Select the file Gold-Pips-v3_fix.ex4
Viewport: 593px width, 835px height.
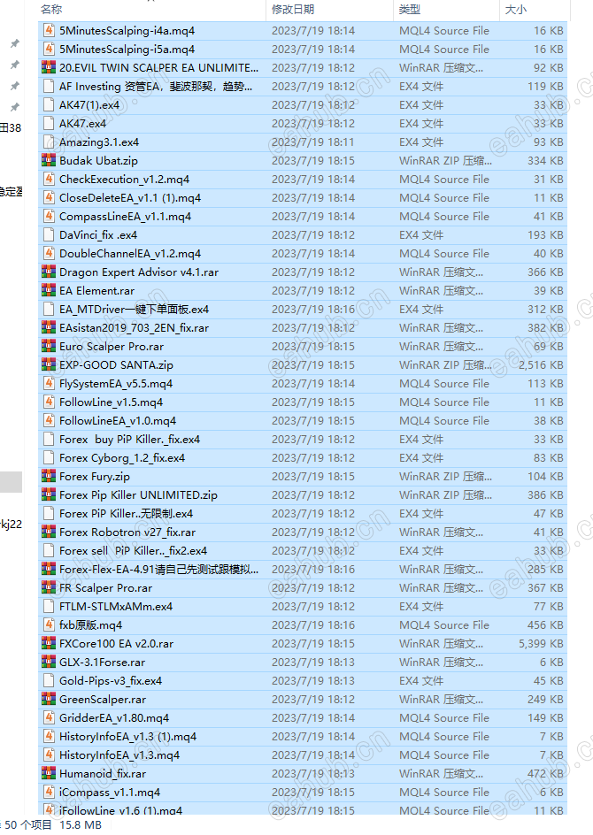click(x=111, y=680)
